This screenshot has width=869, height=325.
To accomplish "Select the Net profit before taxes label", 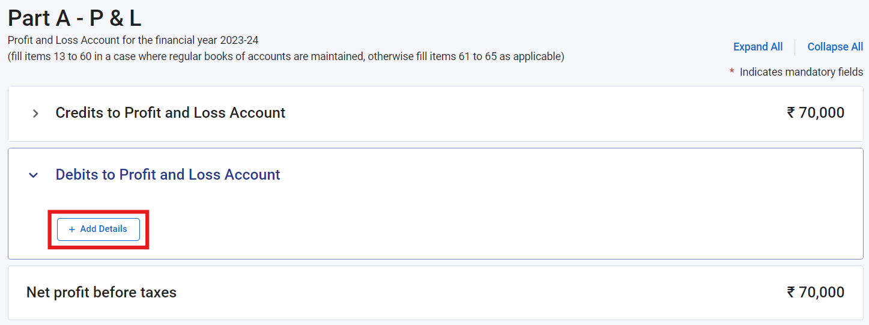I will pos(101,293).
